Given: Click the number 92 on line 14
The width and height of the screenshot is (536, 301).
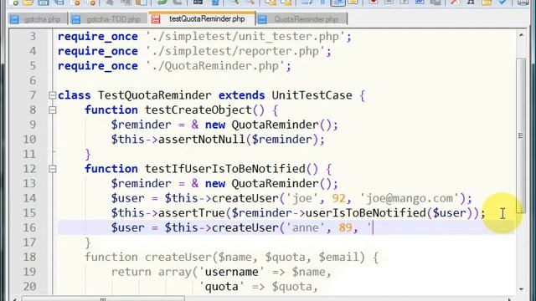Looking at the screenshot, I should point(338,198).
